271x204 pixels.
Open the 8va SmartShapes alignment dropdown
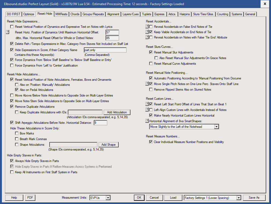point(216,126)
